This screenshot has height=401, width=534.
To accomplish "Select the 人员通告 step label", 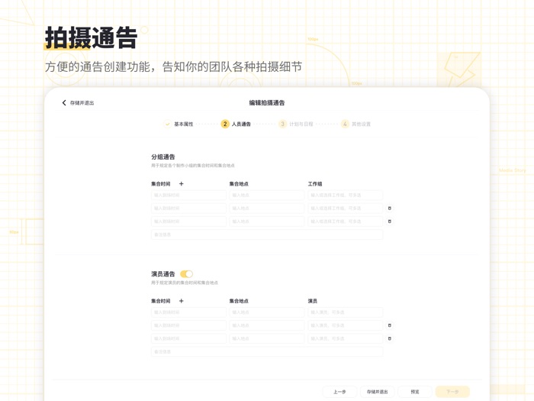I will click(241, 124).
